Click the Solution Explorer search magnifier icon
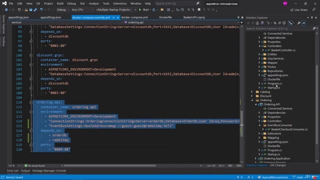Image resolution: width=320 pixels, height=180 pixels. [314, 28]
